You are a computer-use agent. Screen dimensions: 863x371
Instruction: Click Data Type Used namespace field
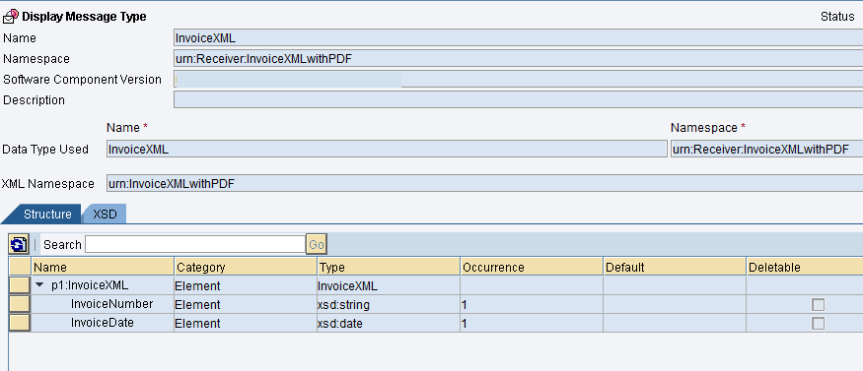click(x=766, y=149)
